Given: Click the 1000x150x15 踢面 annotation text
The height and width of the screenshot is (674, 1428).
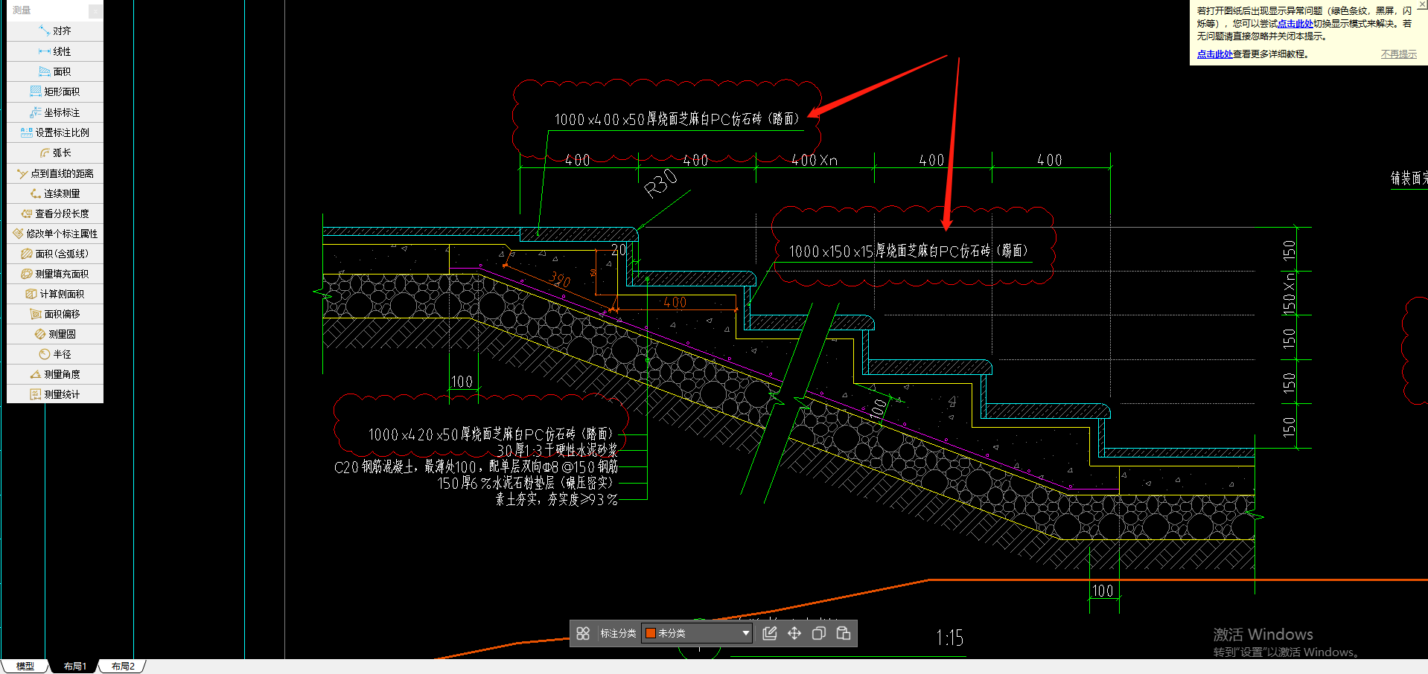Looking at the screenshot, I should [908, 251].
